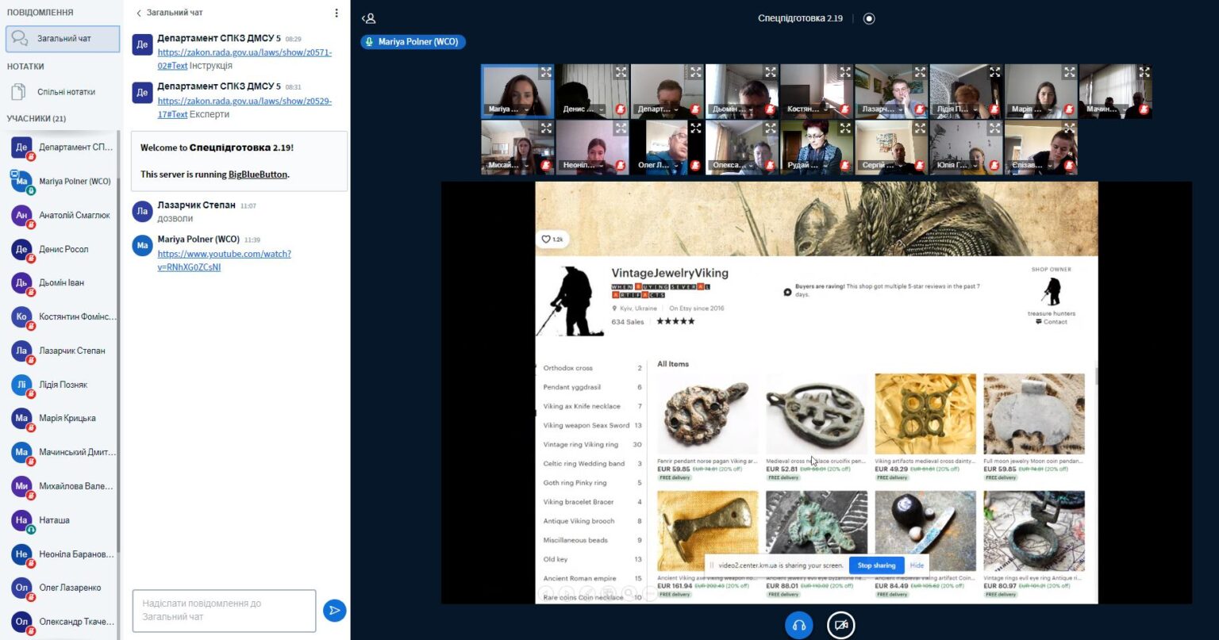1219x640 pixels.
Task: Open Денис webcam name dropdown
Action: (x=584, y=109)
